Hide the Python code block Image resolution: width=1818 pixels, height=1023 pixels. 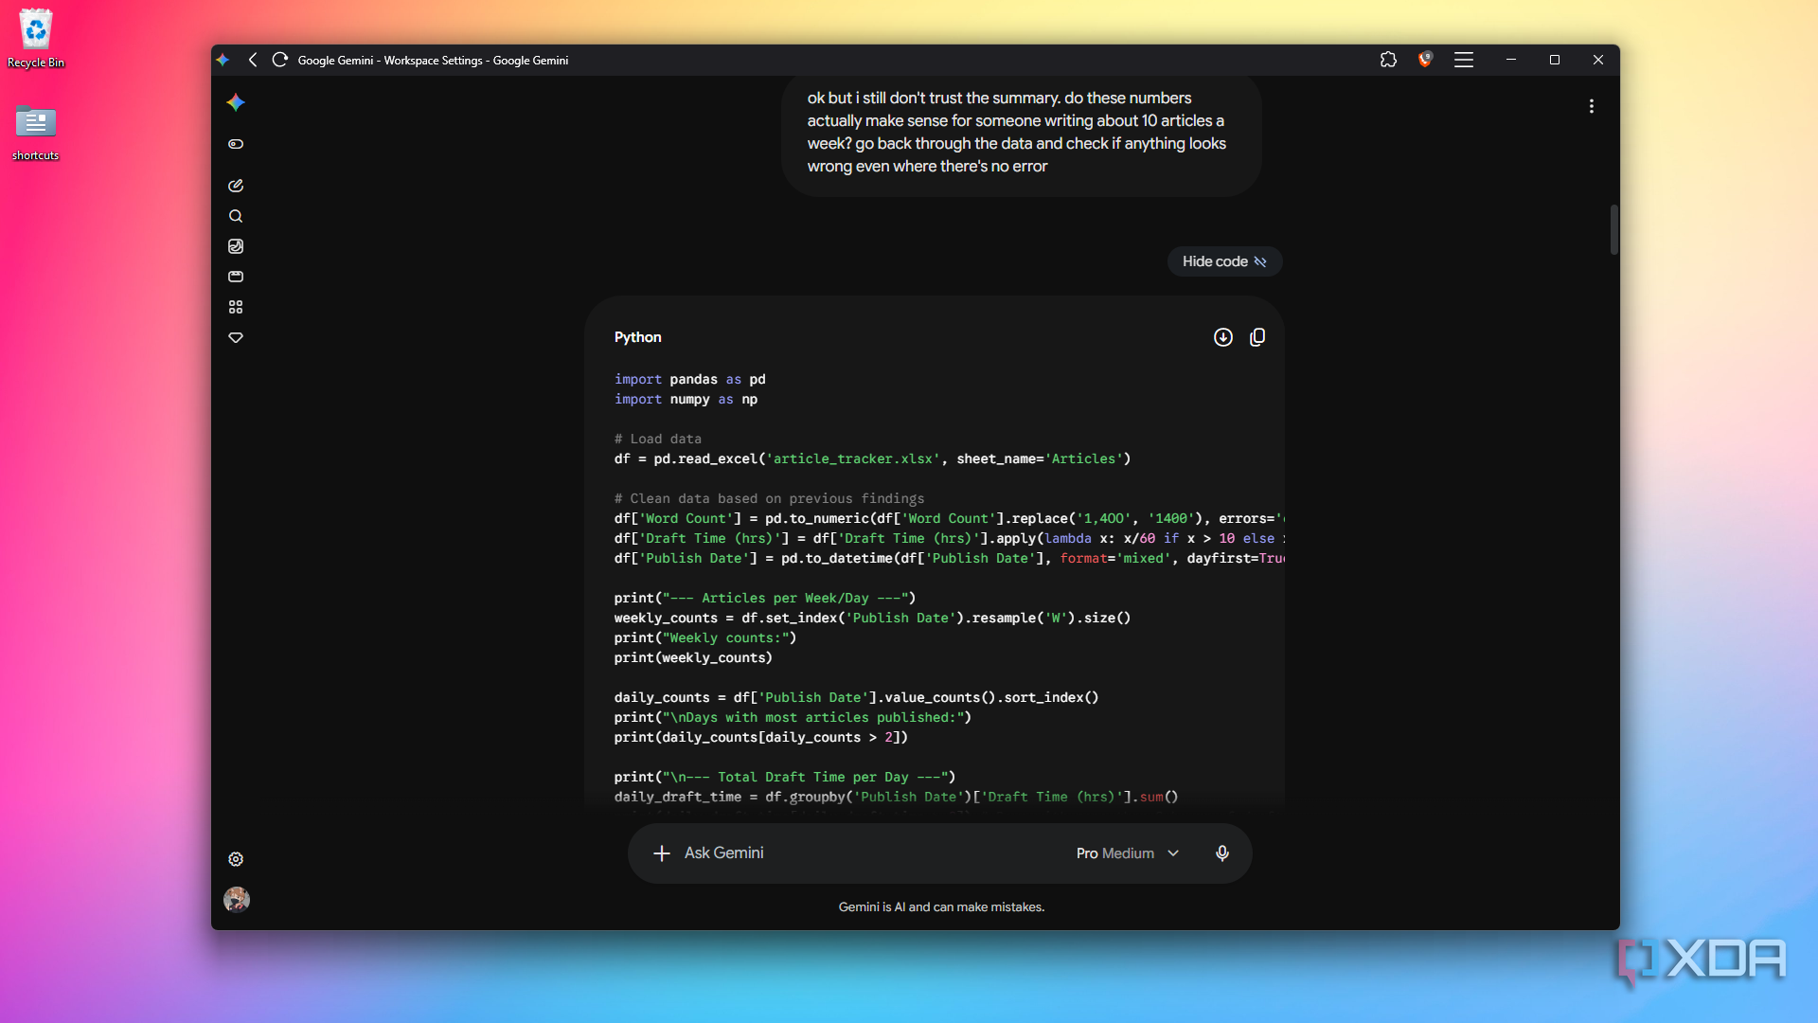tap(1224, 261)
